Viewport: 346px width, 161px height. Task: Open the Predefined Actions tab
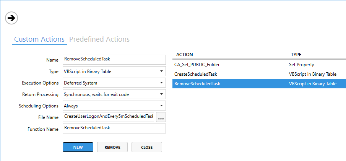click(99, 39)
